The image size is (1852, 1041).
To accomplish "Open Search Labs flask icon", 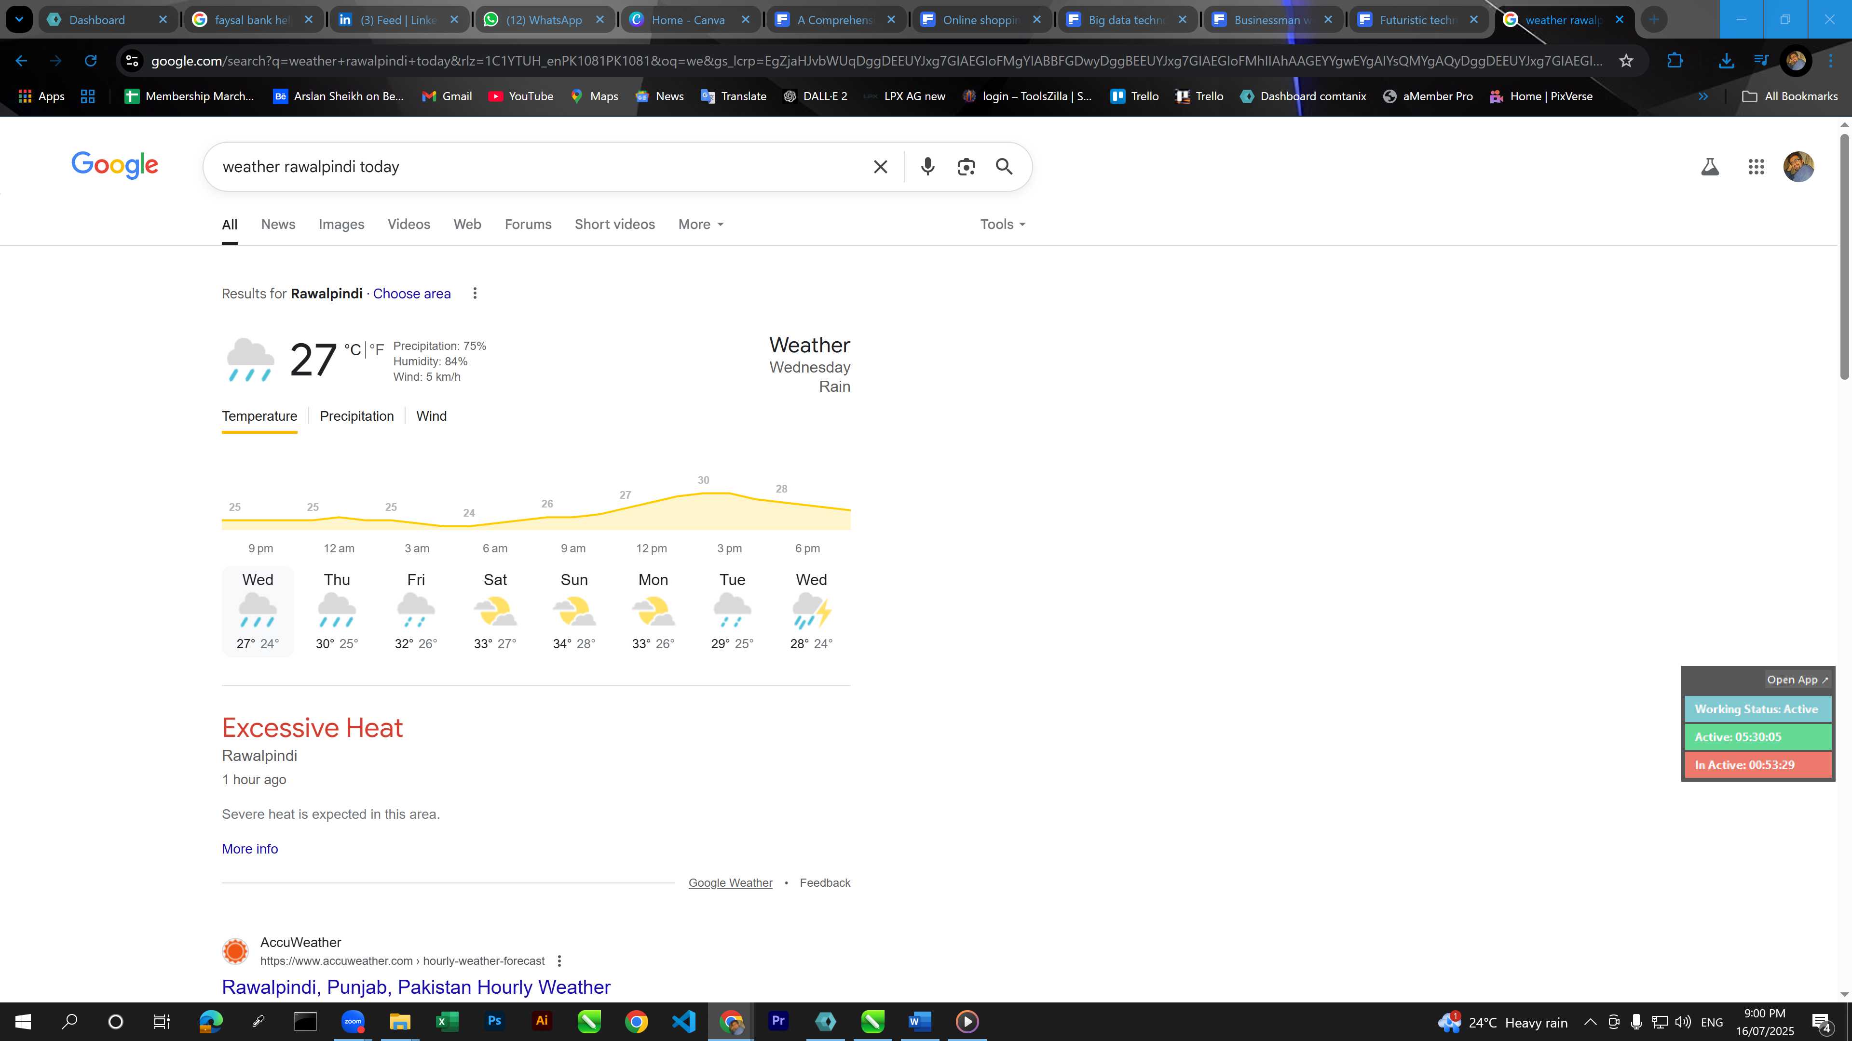I will coord(1710,167).
